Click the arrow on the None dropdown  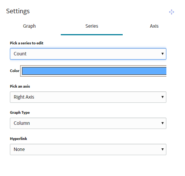click(x=163, y=149)
